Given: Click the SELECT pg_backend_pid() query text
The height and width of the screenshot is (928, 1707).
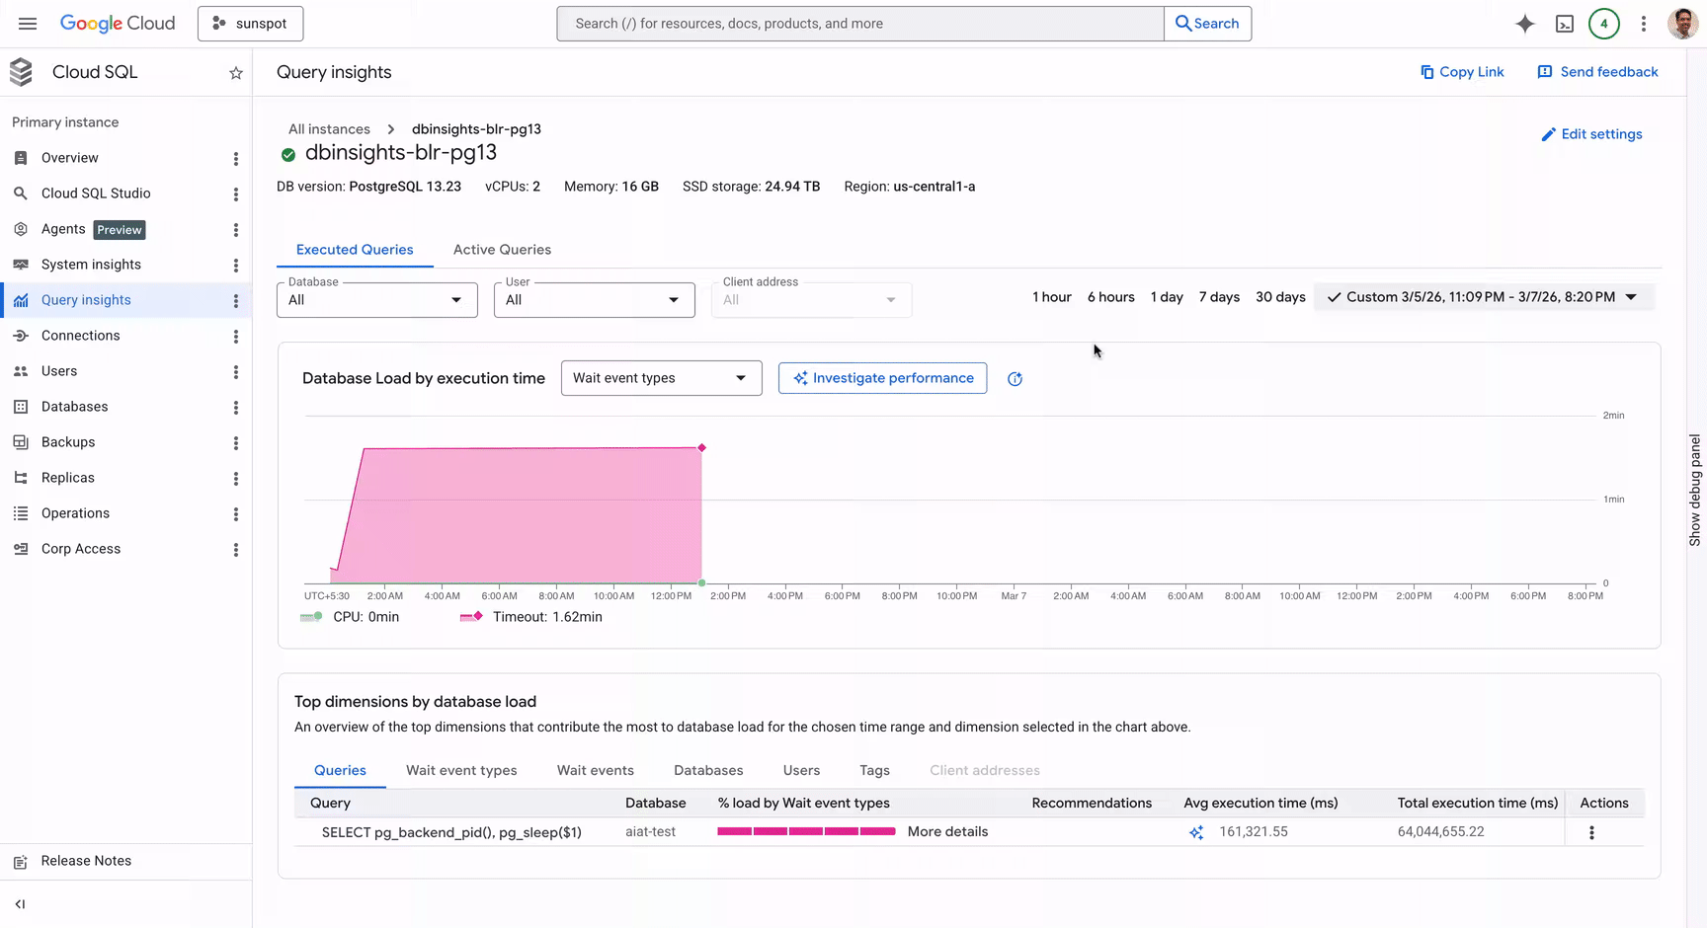Looking at the screenshot, I should tap(451, 832).
